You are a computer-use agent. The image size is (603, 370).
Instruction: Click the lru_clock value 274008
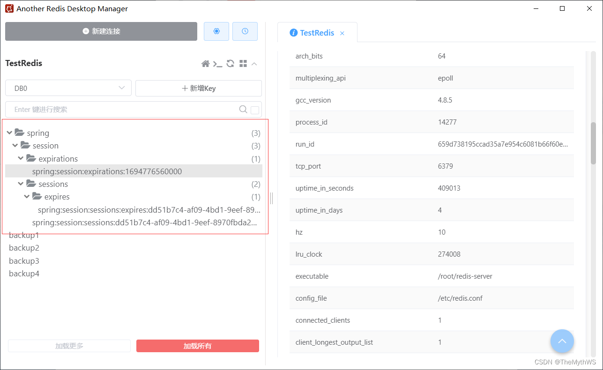point(449,254)
